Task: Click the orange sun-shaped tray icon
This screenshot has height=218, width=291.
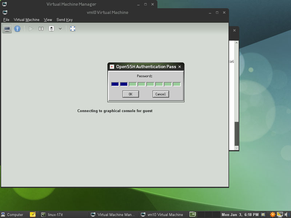Action: click(x=272, y=214)
